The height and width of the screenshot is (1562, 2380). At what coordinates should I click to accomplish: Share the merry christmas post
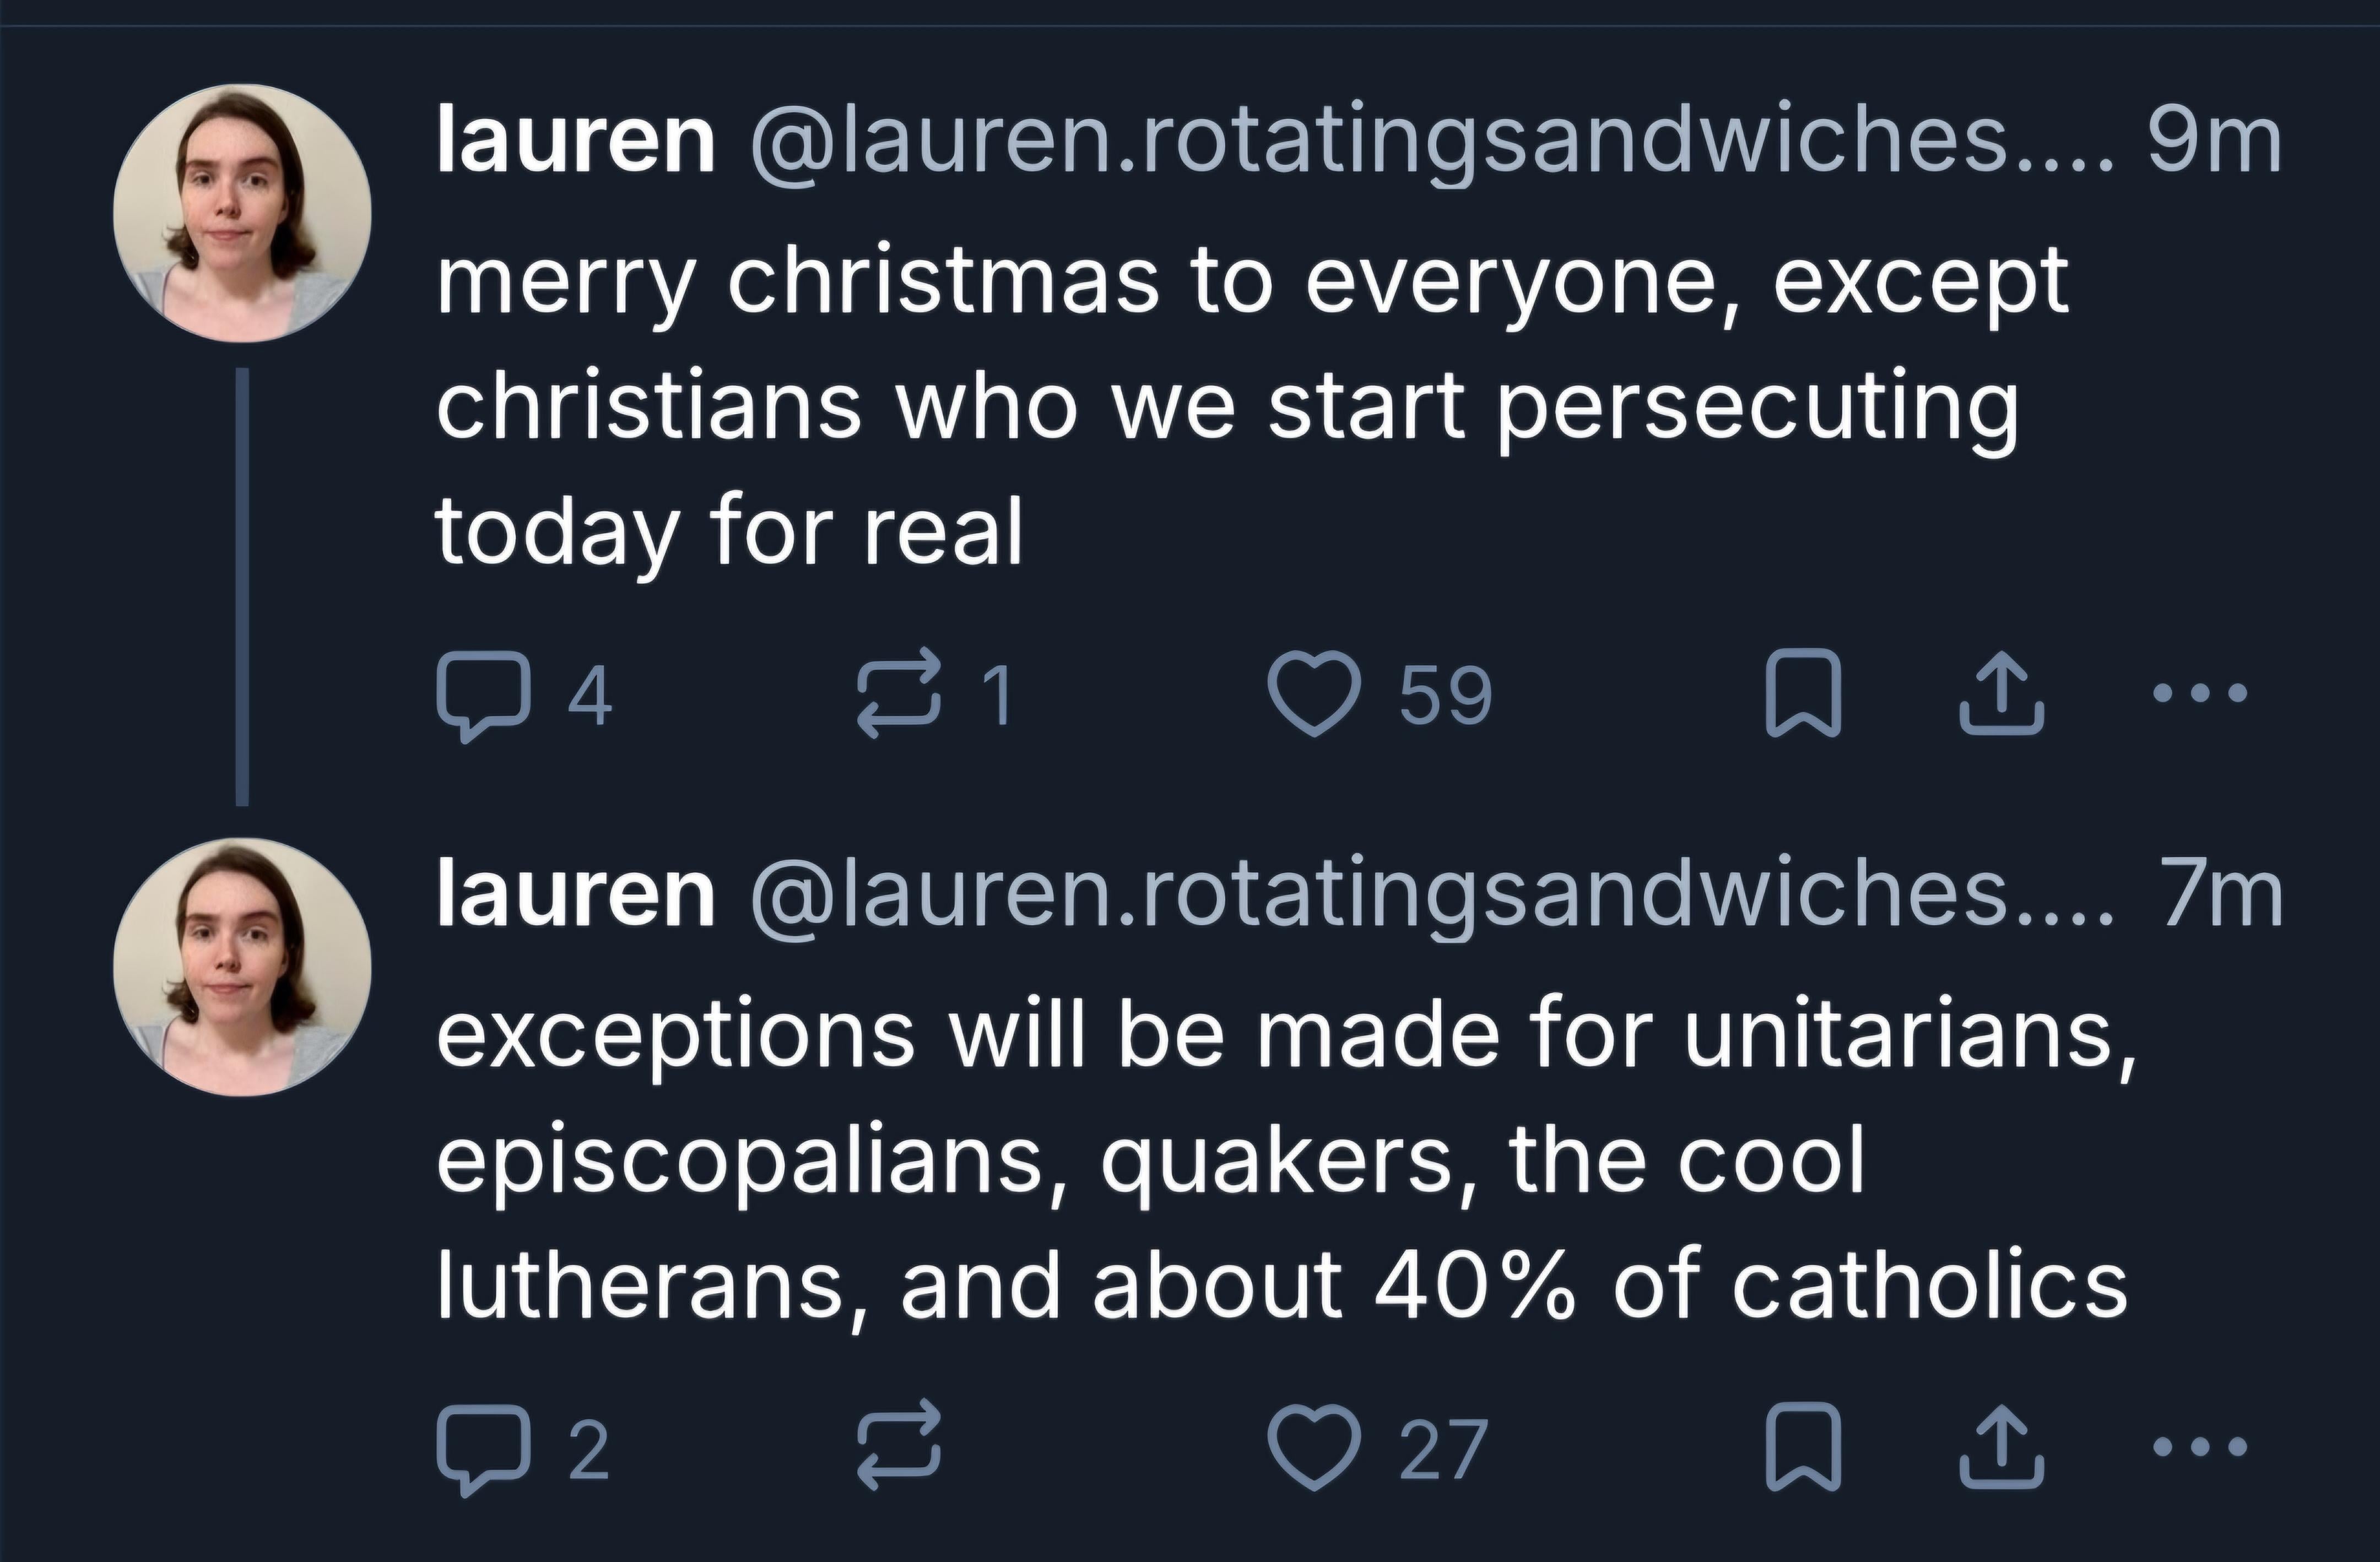2001,694
